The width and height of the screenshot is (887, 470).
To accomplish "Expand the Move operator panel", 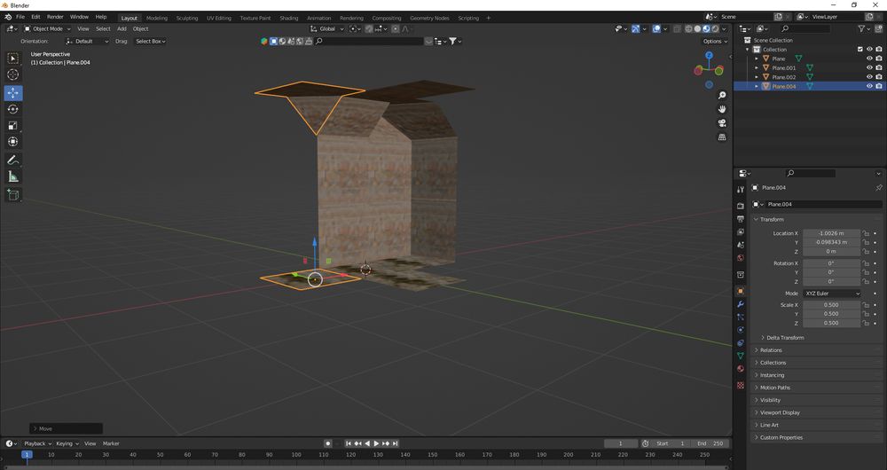I will click(x=67, y=428).
